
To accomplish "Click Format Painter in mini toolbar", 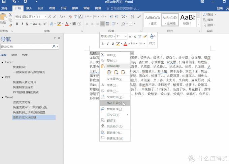I will coord(145,36).
